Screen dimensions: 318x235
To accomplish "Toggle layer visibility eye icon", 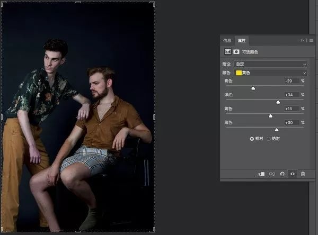I will pyautogui.click(x=293, y=174).
